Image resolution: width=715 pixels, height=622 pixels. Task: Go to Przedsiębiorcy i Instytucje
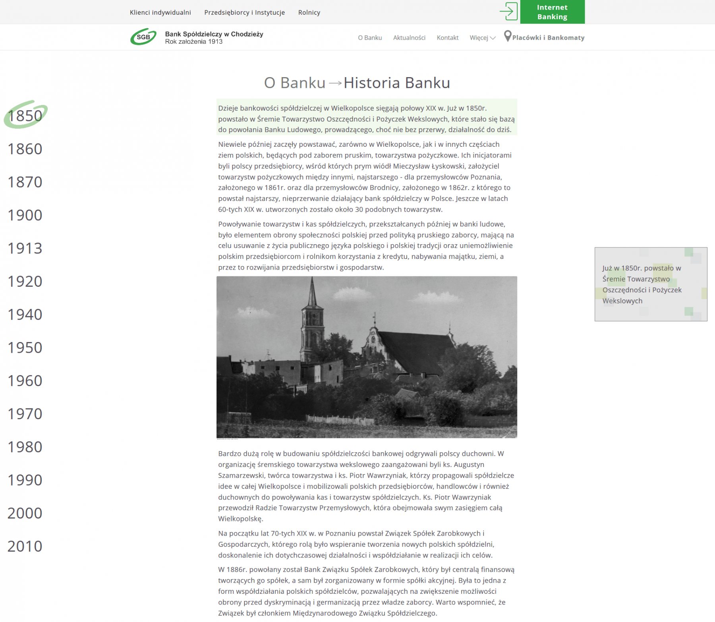point(244,12)
